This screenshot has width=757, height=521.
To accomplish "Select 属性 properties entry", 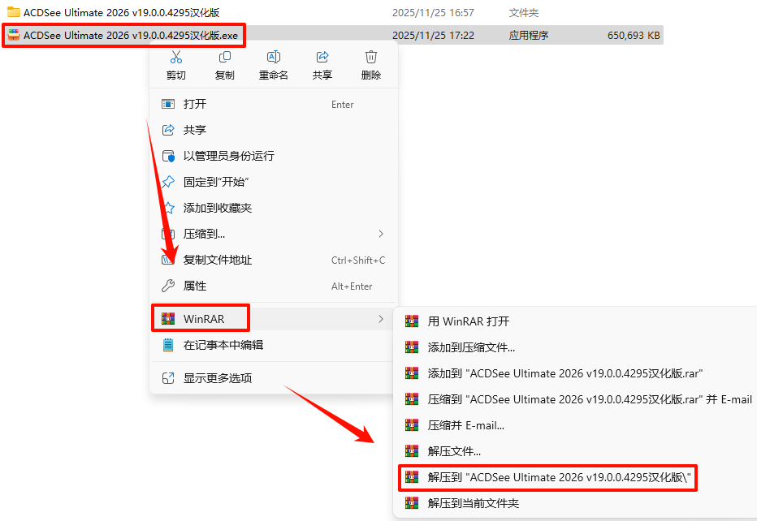I will [x=274, y=286].
